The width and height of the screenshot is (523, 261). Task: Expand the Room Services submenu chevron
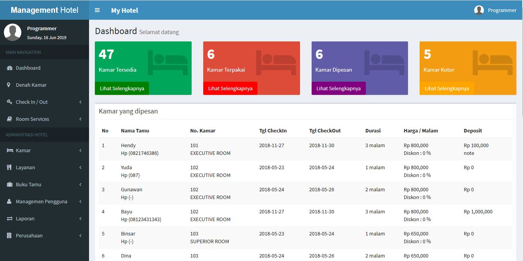point(81,119)
